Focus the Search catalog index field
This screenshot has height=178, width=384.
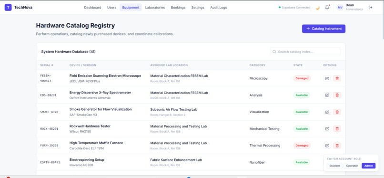coord(305,52)
